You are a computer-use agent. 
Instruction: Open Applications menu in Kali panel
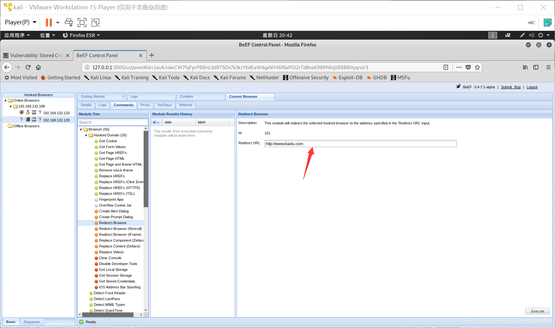[17, 35]
